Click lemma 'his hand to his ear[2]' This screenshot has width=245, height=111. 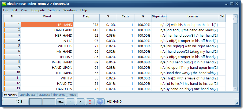[201, 84]
